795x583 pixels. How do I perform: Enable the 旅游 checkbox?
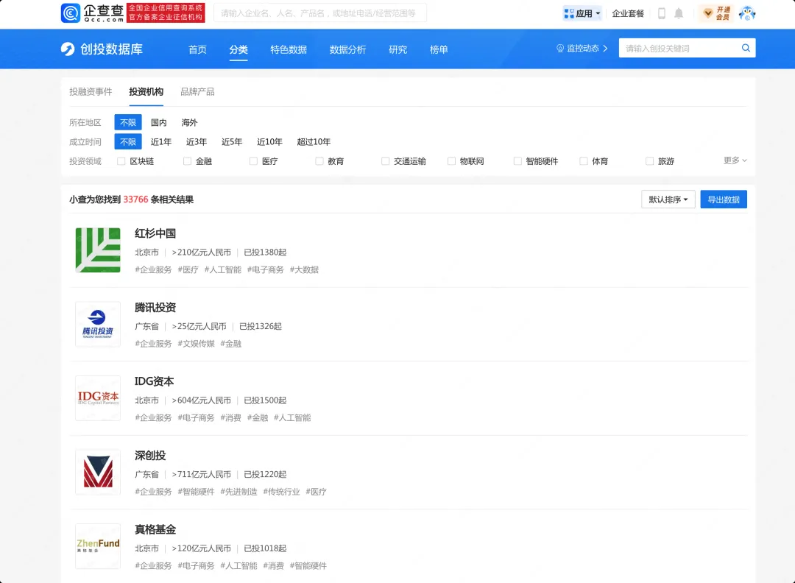[x=649, y=161]
